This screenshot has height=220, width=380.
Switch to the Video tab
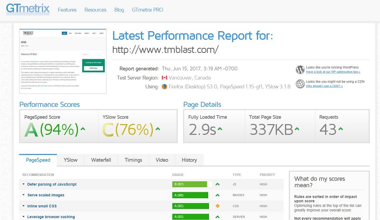162,160
